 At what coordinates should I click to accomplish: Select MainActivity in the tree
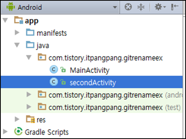pyautogui.click(x=90, y=70)
